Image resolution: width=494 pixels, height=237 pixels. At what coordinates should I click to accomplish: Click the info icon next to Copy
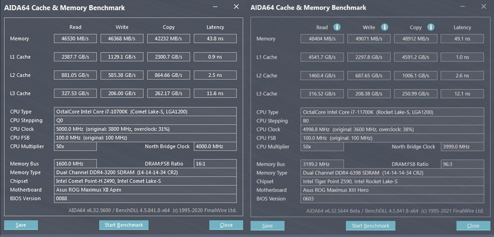431,27
